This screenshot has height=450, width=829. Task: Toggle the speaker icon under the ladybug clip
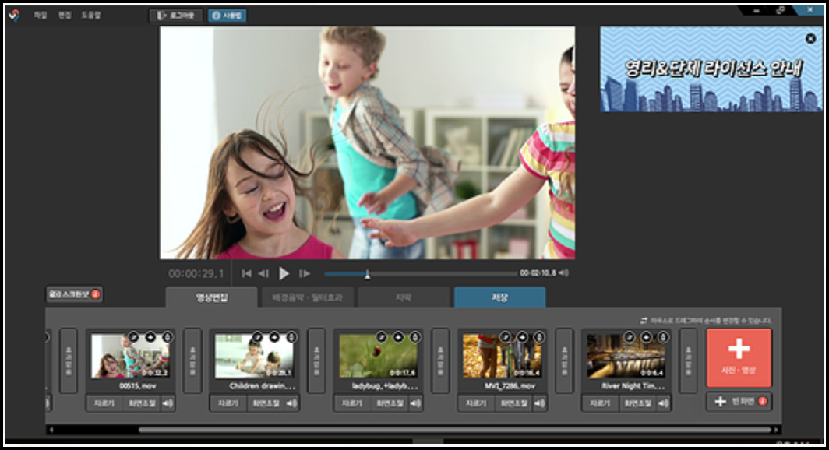coord(415,403)
